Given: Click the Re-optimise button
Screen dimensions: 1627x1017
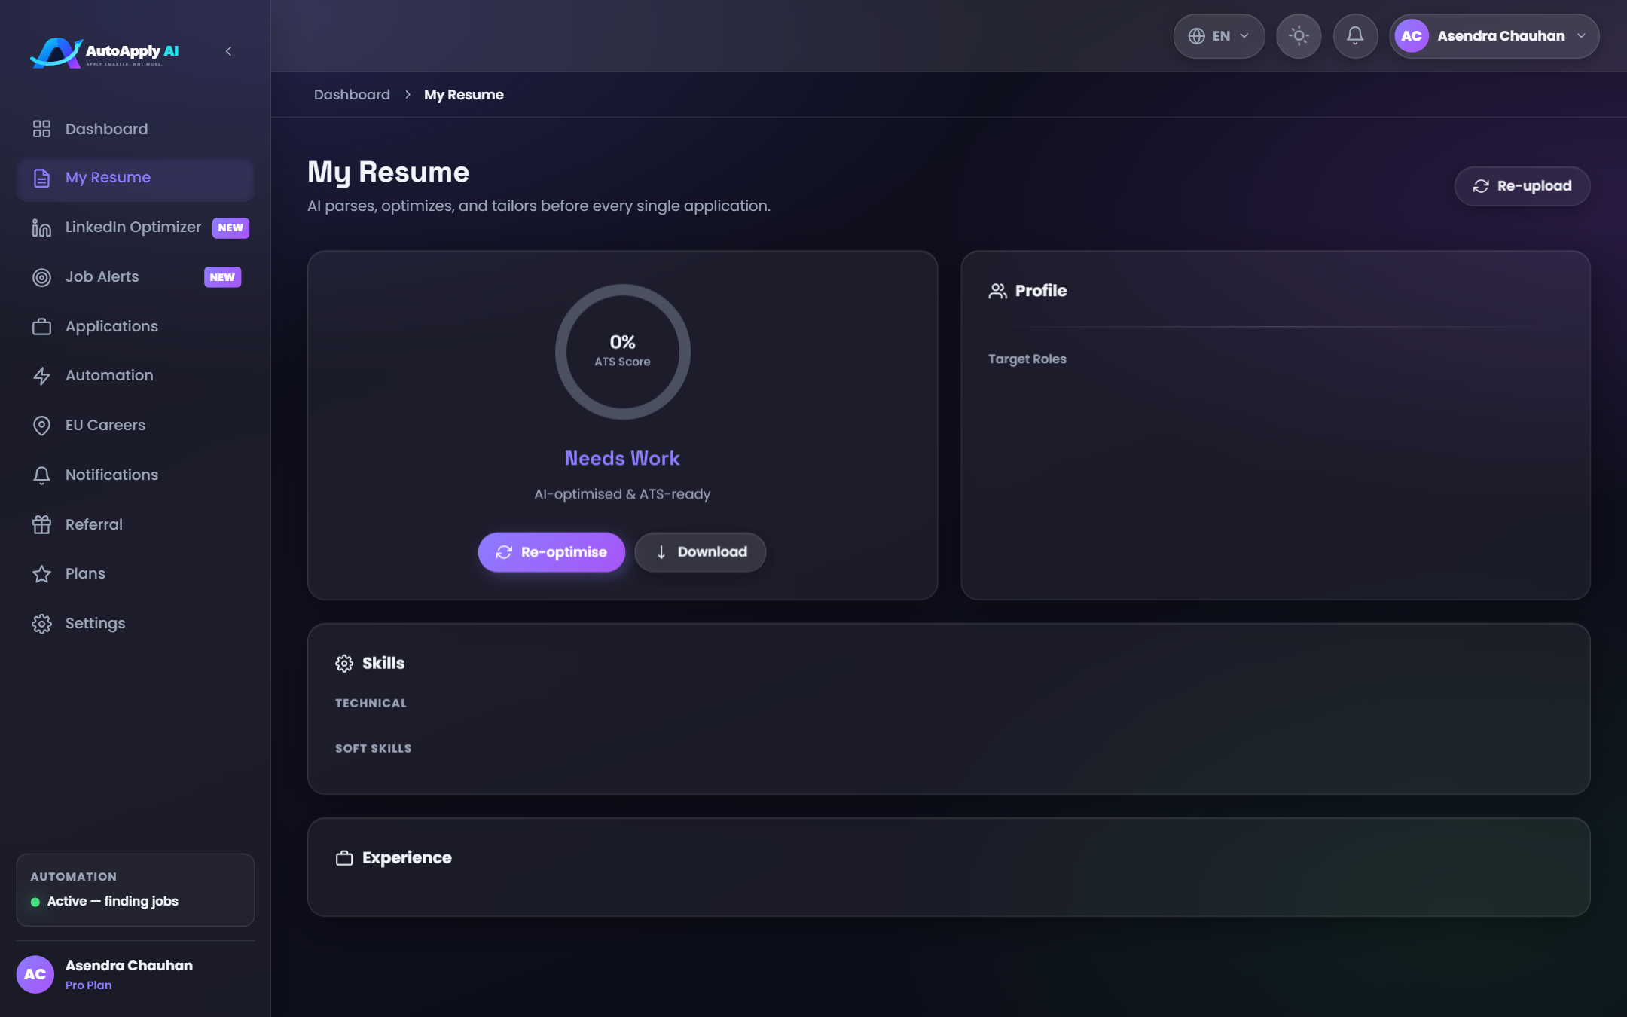Looking at the screenshot, I should tap(551, 552).
